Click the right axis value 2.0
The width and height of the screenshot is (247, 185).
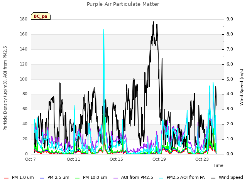230,124
